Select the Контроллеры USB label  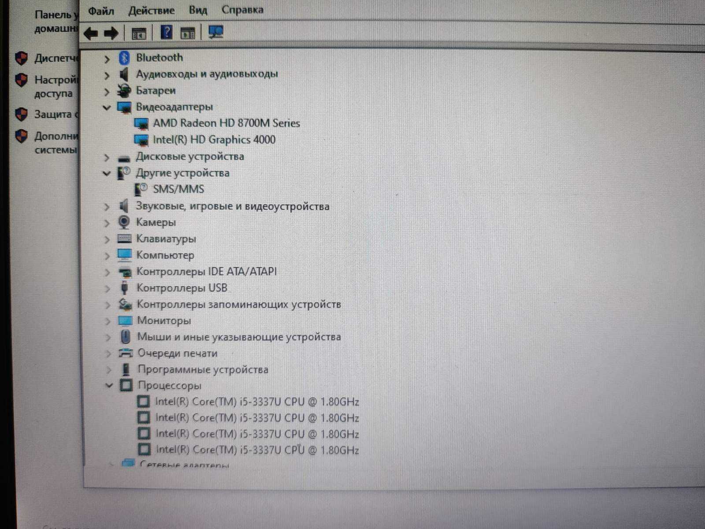[x=182, y=288]
